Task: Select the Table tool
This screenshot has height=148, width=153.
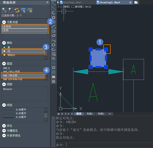Action: 54,77
